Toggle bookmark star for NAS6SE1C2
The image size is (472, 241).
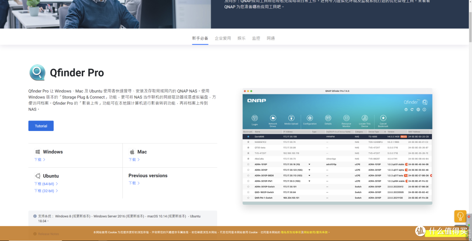248,142
